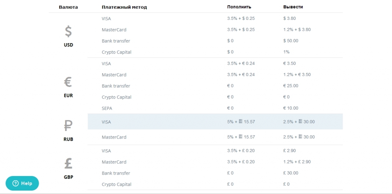392x194 pixels.
Task: Select USD Bank transfer row
Action: point(215,40)
